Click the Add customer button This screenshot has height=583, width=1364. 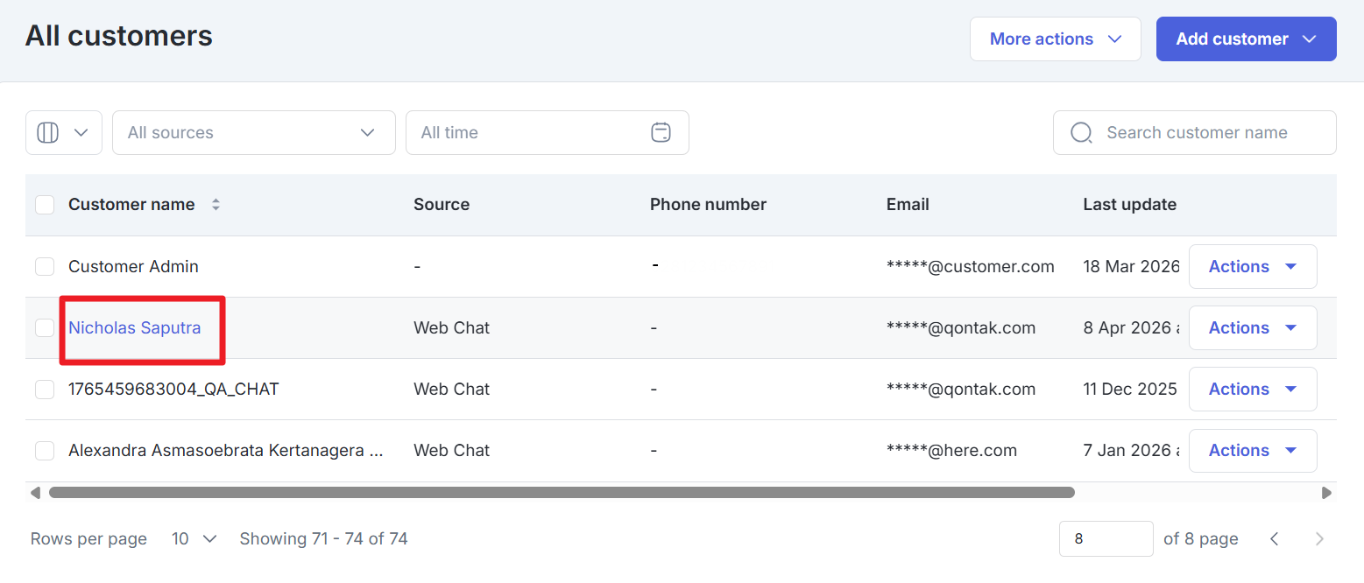point(1245,39)
